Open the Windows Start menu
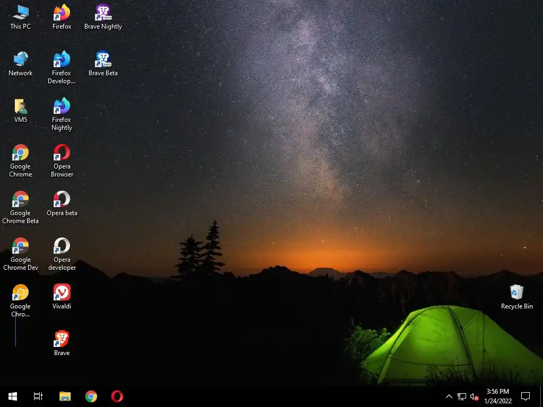This screenshot has height=407, width=543. pyautogui.click(x=13, y=396)
